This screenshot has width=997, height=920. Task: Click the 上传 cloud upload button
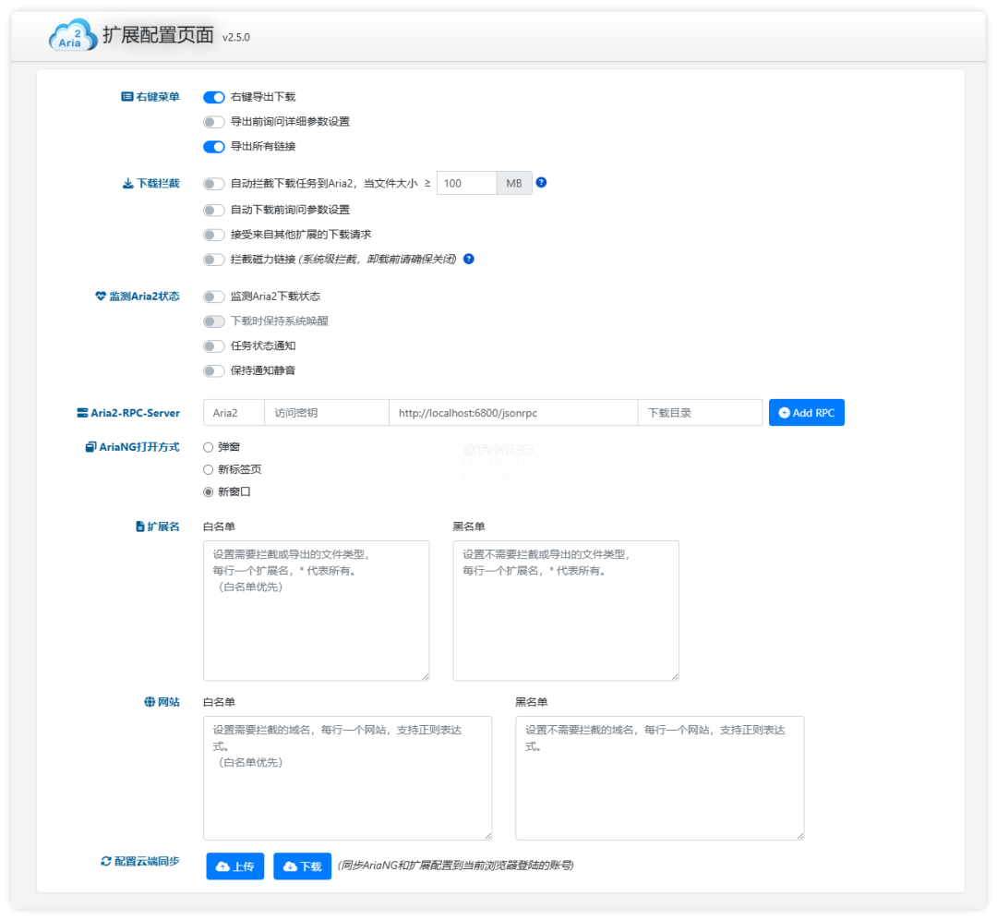point(234,866)
